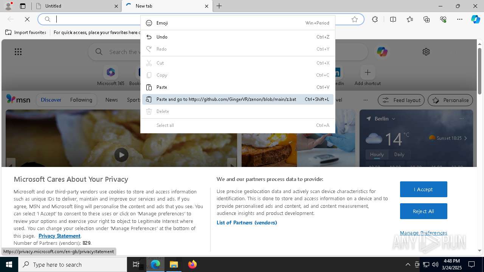Viewport: 484px width, 272px height.
Task: Select Paste in context menu
Action: (238, 87)
